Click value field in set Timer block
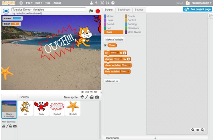The image size is (213, 140). click(124, 53)
